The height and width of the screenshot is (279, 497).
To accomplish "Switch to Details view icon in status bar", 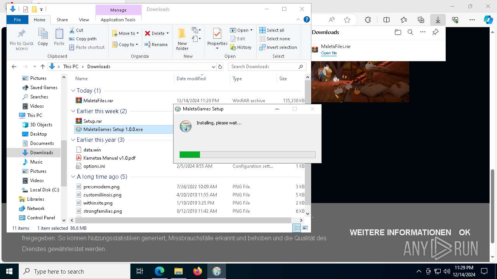I will tap(297, 228).
